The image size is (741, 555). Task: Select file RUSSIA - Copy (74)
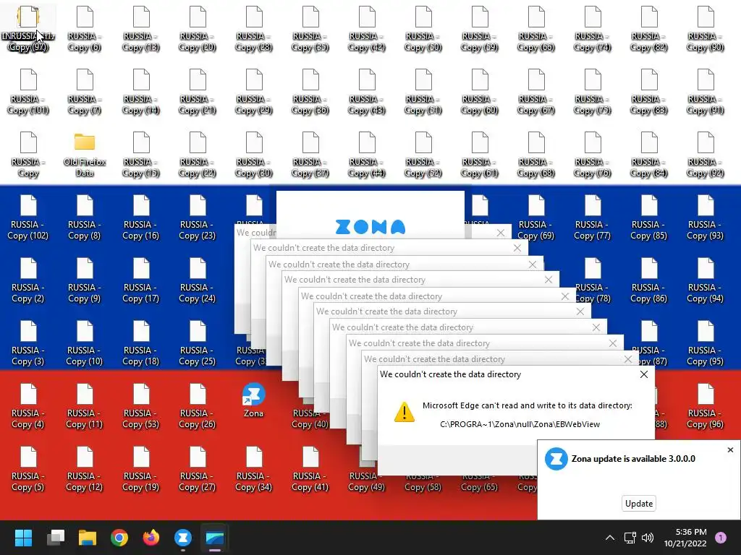(592, 29)
